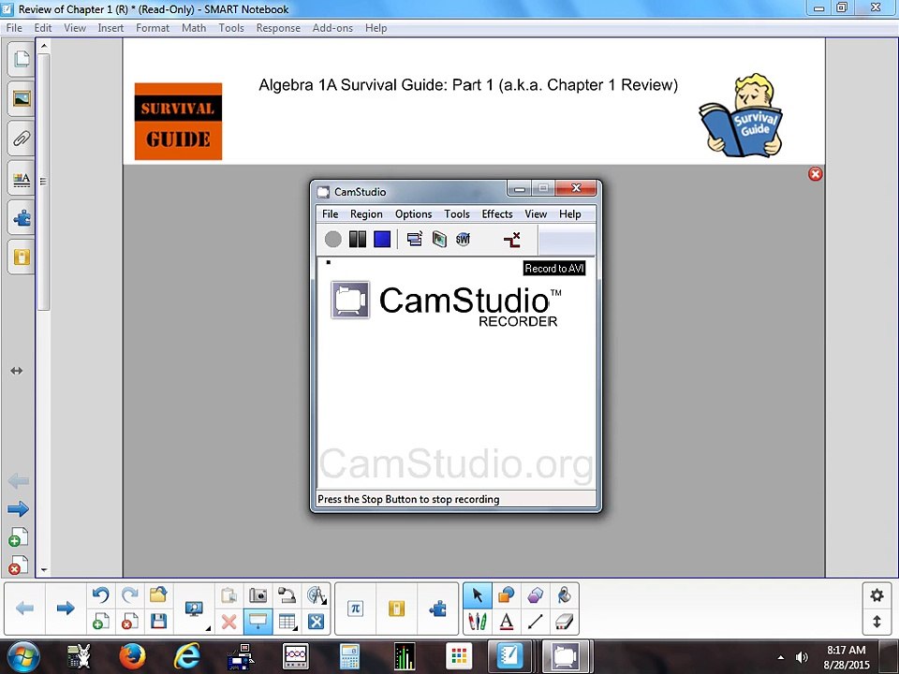
Task: Open the CamStudio Region menu
Action: point(366,213)
